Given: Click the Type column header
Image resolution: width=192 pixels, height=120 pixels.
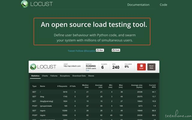Looking at the screenshot, I should pyautogui.click(x=34, y=86).
